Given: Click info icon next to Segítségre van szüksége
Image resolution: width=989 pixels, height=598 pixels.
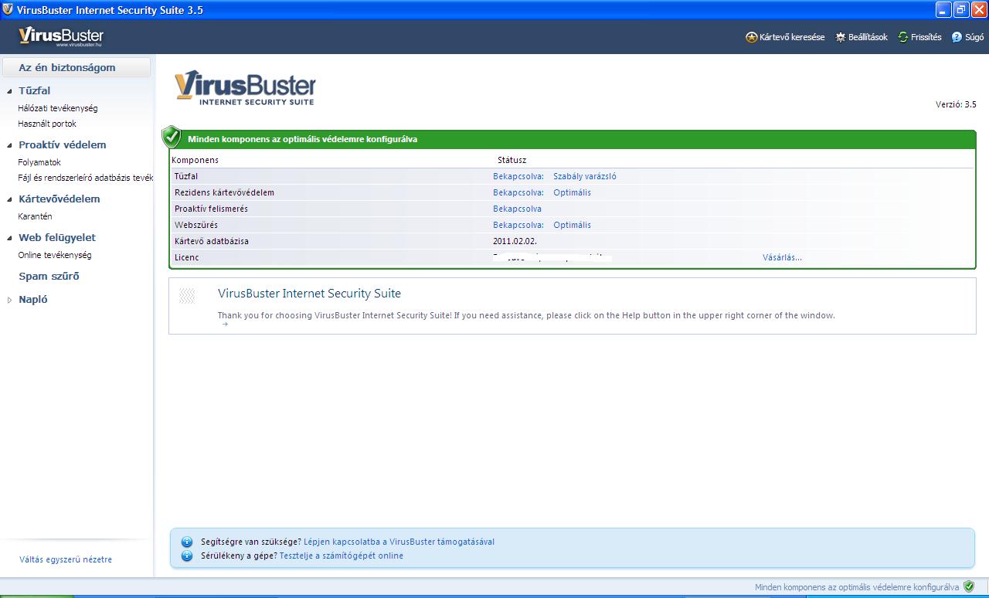Looking at the screenshot, I should [x=186, y=542].
